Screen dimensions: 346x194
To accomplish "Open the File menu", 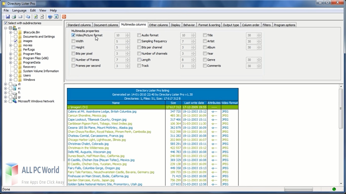I will pyautogui.click(x=6, y=10).
